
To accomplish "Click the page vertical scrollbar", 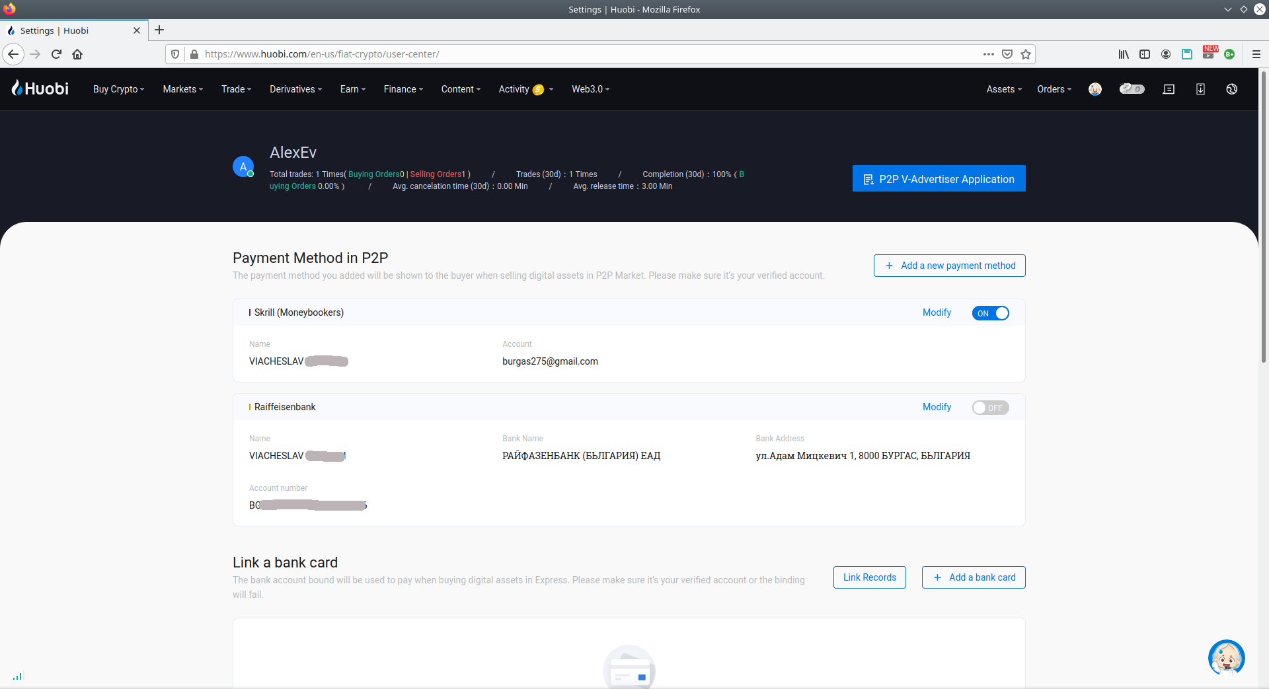I will 1263,218.
